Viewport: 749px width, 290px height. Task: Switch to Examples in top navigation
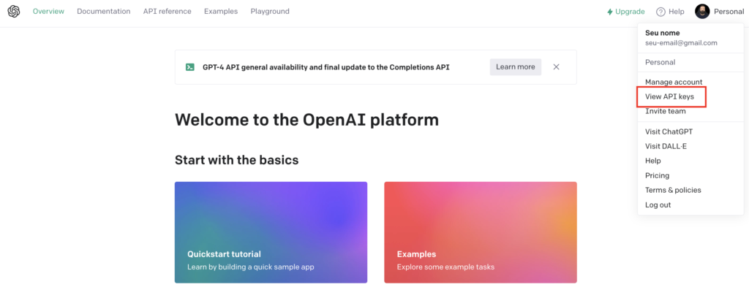pyautogui.click(x=221, y=12)
